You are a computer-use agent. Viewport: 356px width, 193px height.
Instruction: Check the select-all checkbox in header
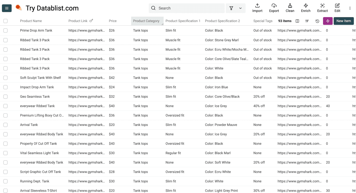tap(5, 21)
